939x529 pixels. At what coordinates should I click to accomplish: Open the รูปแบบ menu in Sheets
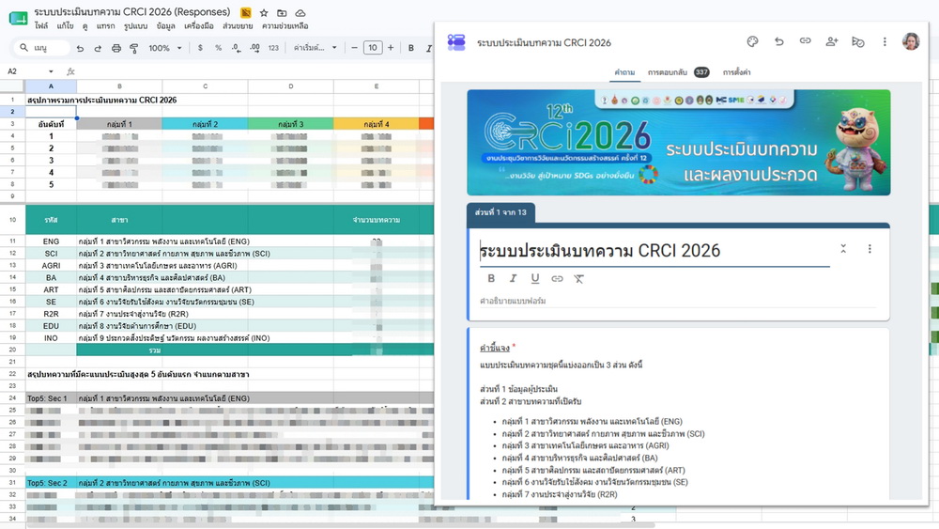[x=135, y=26]
